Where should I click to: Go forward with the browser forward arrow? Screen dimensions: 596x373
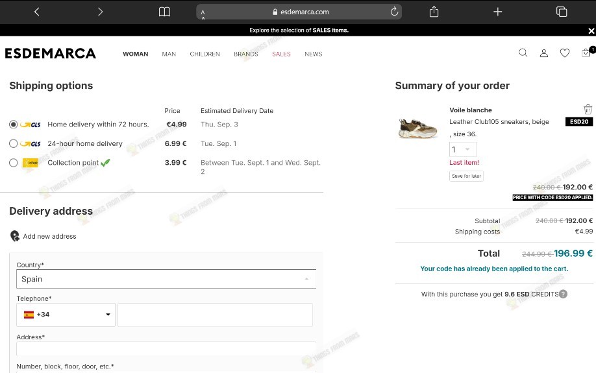pos(101,12)
